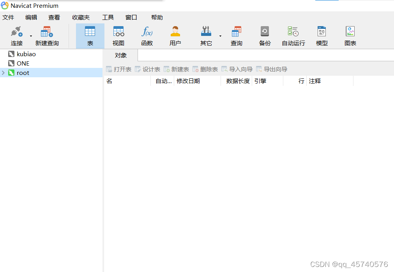Image resolution: width=394 pixels, height=272 pixels.
Task: Open the 连接 dropdown arrow
Action: coord(31,35)
